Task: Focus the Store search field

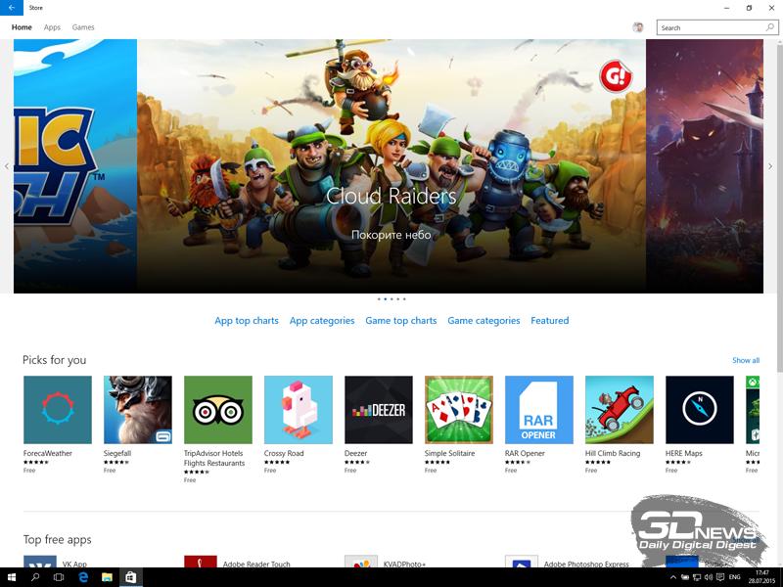Action: (x=717, y=27)
